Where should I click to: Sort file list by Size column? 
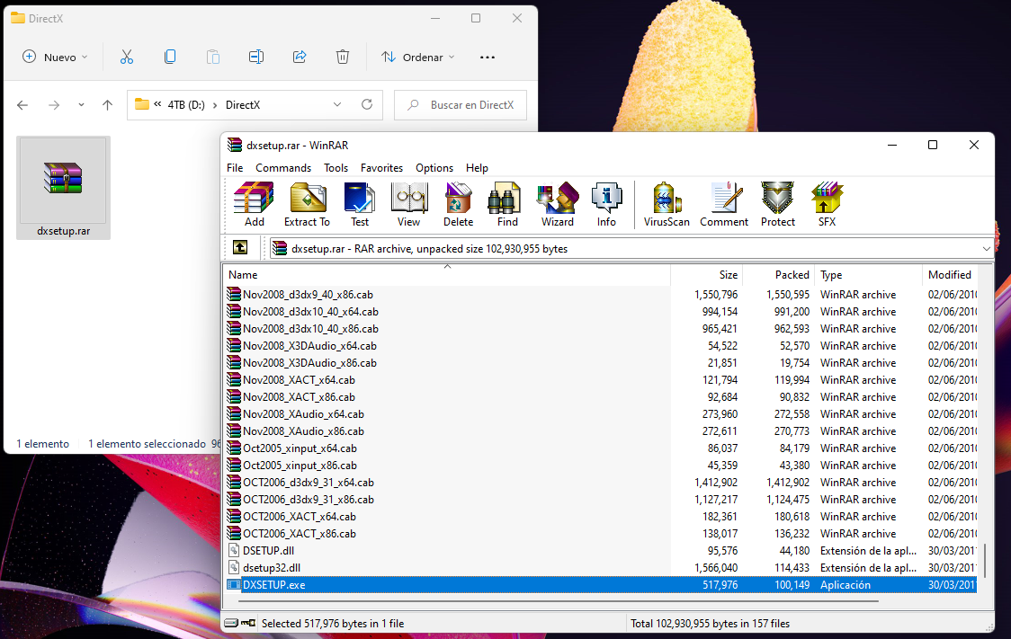(707, 274)
